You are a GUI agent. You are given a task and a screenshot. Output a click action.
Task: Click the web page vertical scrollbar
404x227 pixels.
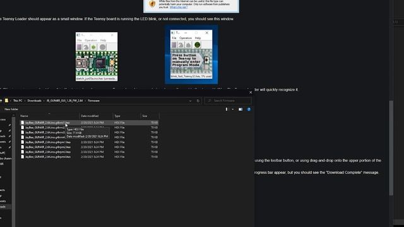(391, 148)
